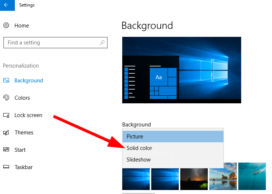Click the Start tiles icon
The width and height of the screenshot is (272, 194).
pos(6,150)
